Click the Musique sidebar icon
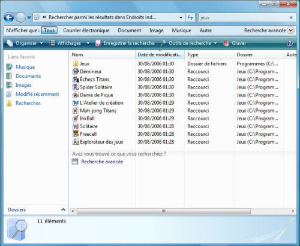300x246 pixels. click(9, 67)
